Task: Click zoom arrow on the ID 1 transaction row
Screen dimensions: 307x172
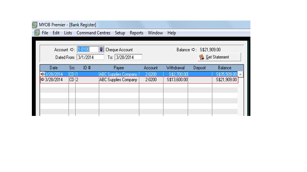Action: pos(42,74)
